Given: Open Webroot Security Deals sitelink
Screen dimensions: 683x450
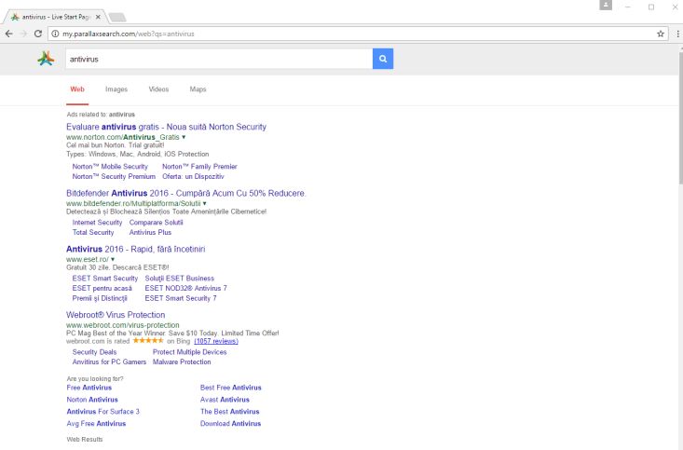Looking at the screenshot, I should pyautogui.click(x=94, y=352).
